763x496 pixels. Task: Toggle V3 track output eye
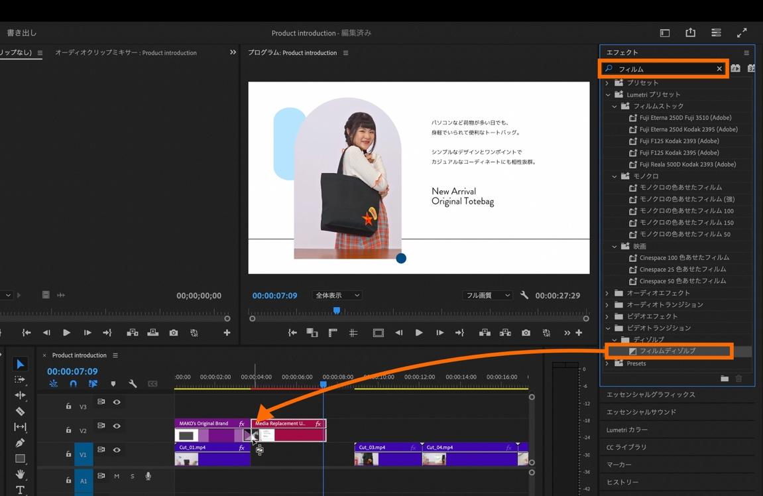point(117,403)
